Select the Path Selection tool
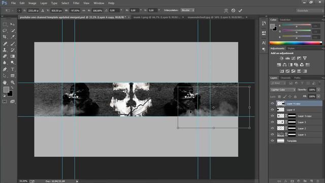The height and width of the screenshot is (183, 325). point(5,76)
